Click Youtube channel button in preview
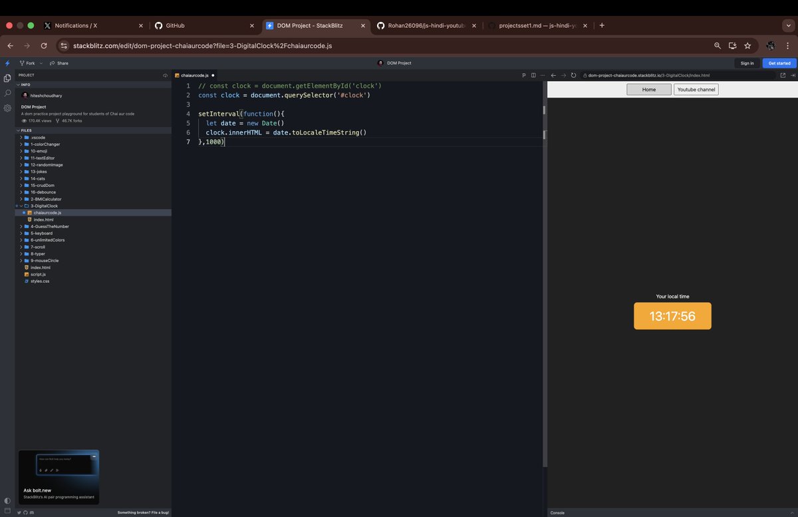This screenshot has width=798, height=517. tap(696, 89)
